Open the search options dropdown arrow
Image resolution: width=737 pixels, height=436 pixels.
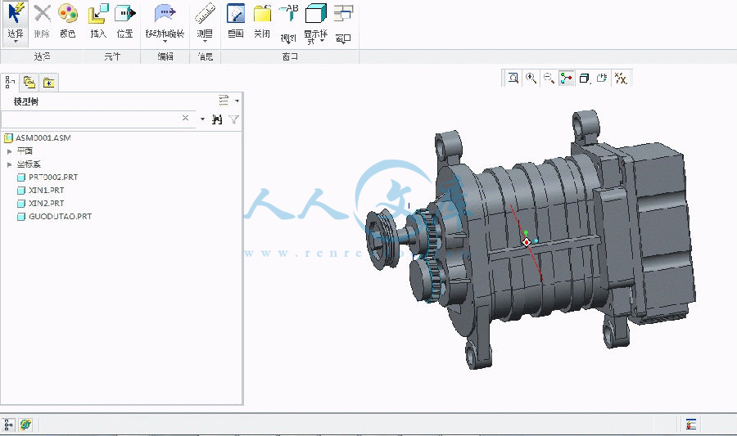[202, 119]
